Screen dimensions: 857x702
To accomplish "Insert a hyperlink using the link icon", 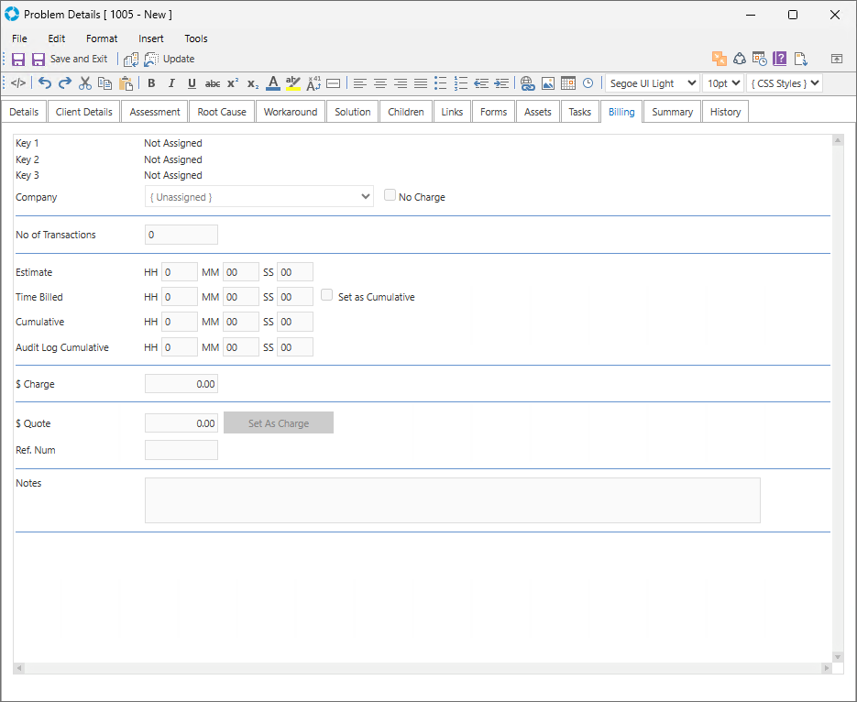I will pyautogui.click(x=527, y=83).
